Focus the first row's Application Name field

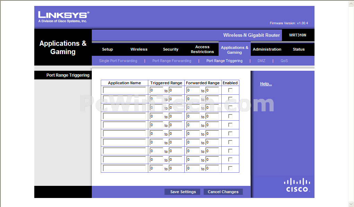point(124,90)
